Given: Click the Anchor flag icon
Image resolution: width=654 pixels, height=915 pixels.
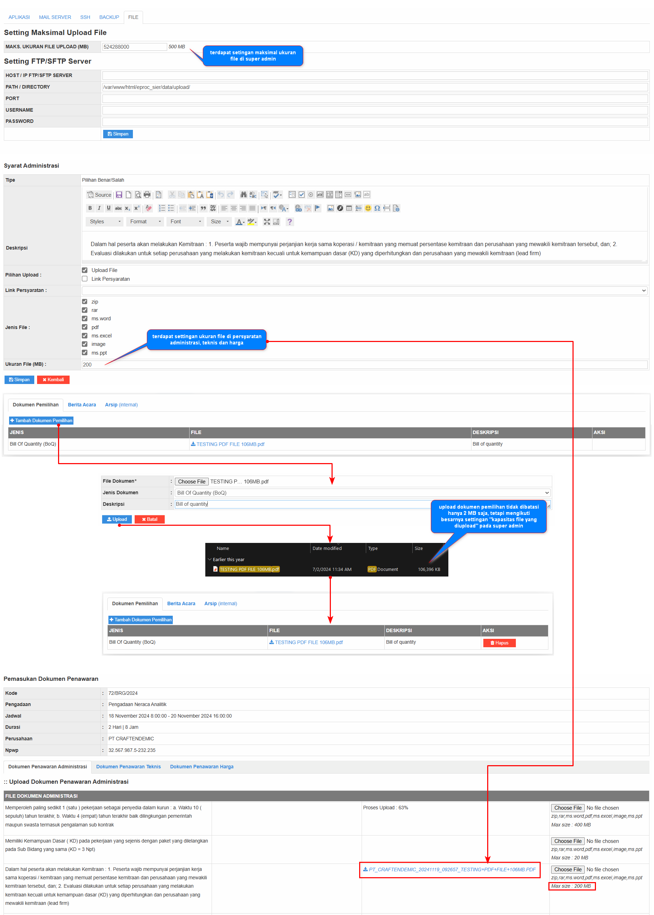Looking at the screenshot, I should 317,208.
